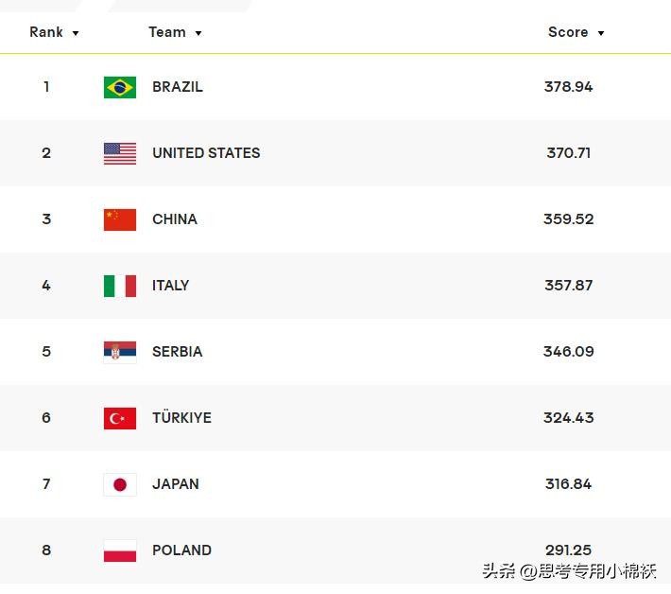671x594 pixels.
Task: Select the Rank column header
Action: [x=46, y=32]
